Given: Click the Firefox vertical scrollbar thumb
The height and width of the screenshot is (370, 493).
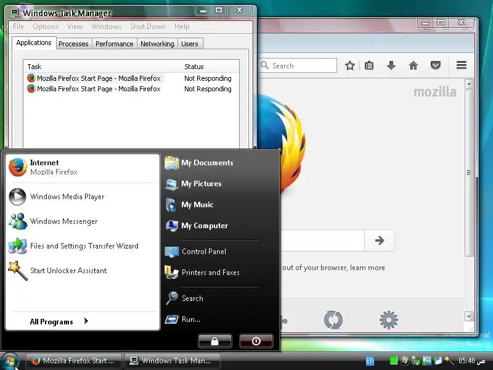Looking at the screenshot, I should point(469,173).
